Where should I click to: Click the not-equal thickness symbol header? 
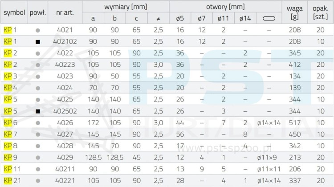(158, 18)
